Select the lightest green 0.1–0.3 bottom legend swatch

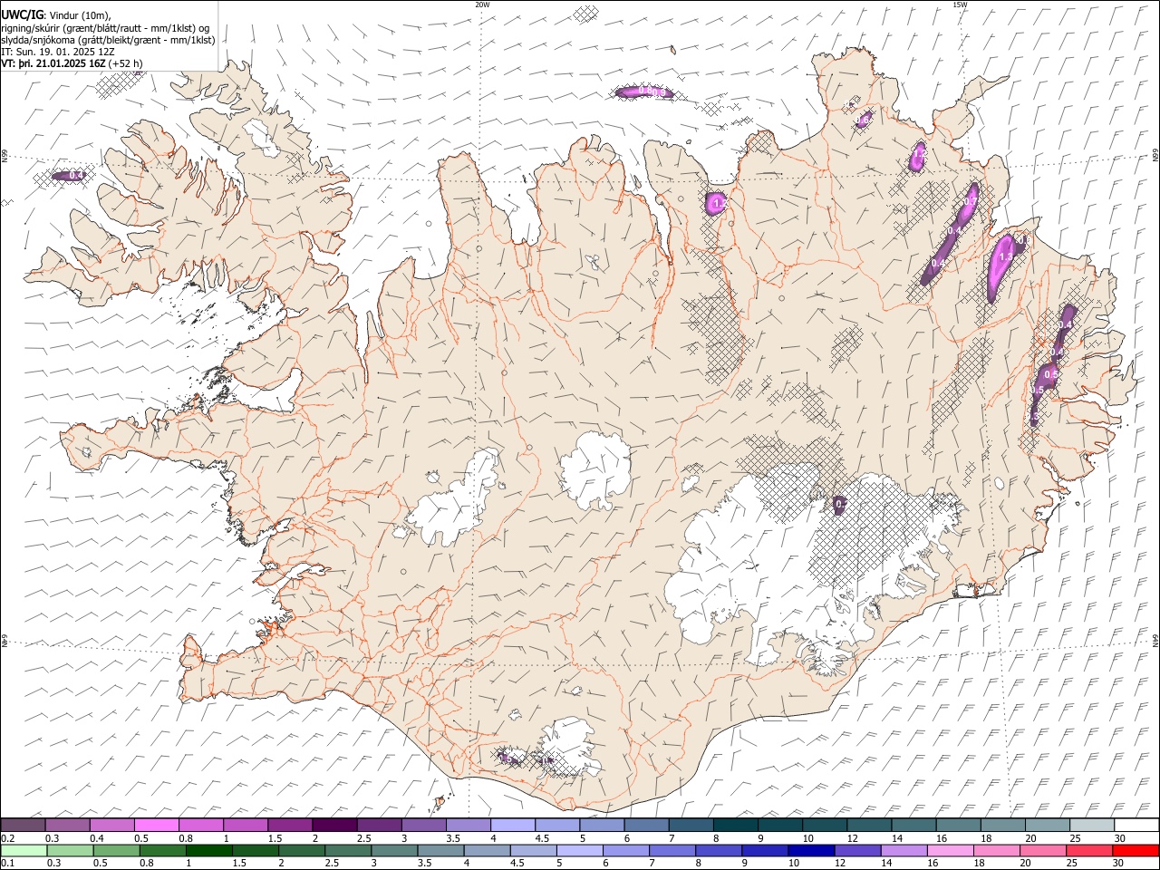(x=24, y=850)
